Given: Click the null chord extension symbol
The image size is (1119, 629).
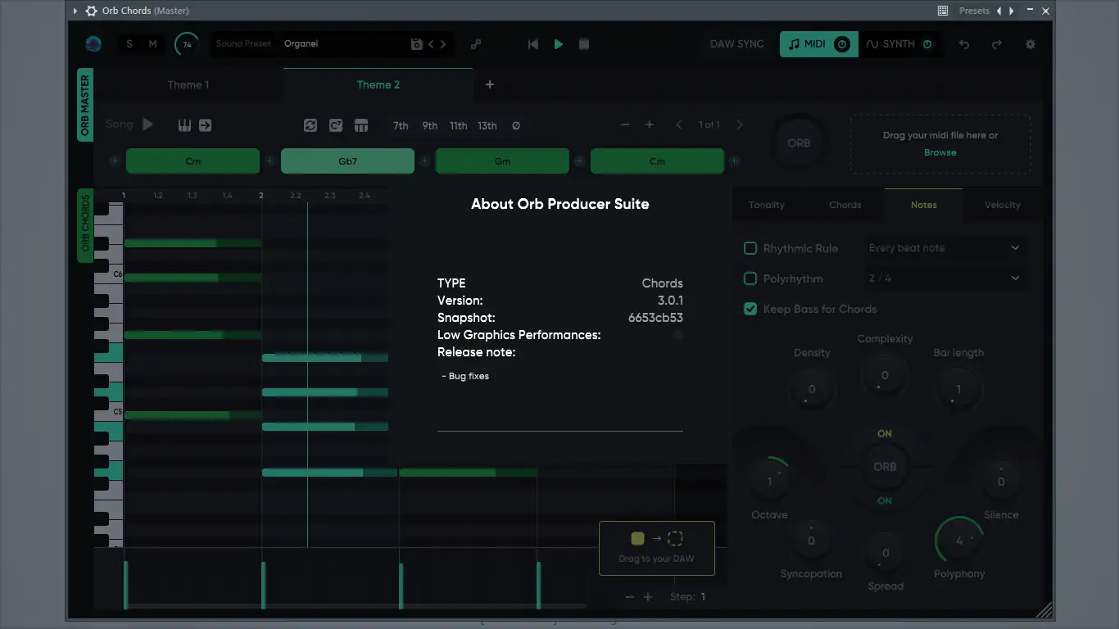Looking at the screenshot, I should pyautogui.click(x=516, y=125).
